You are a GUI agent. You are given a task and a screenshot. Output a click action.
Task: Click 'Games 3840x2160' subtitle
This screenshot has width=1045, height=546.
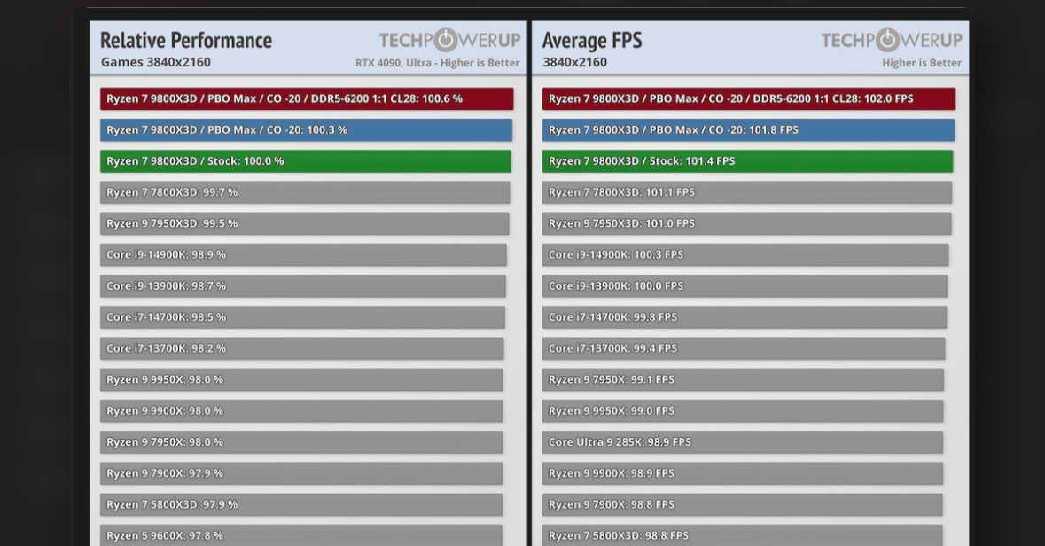click(x=156, y=62)
